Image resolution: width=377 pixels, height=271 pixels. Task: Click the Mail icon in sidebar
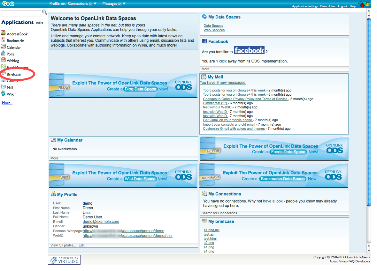coord(3,87)
